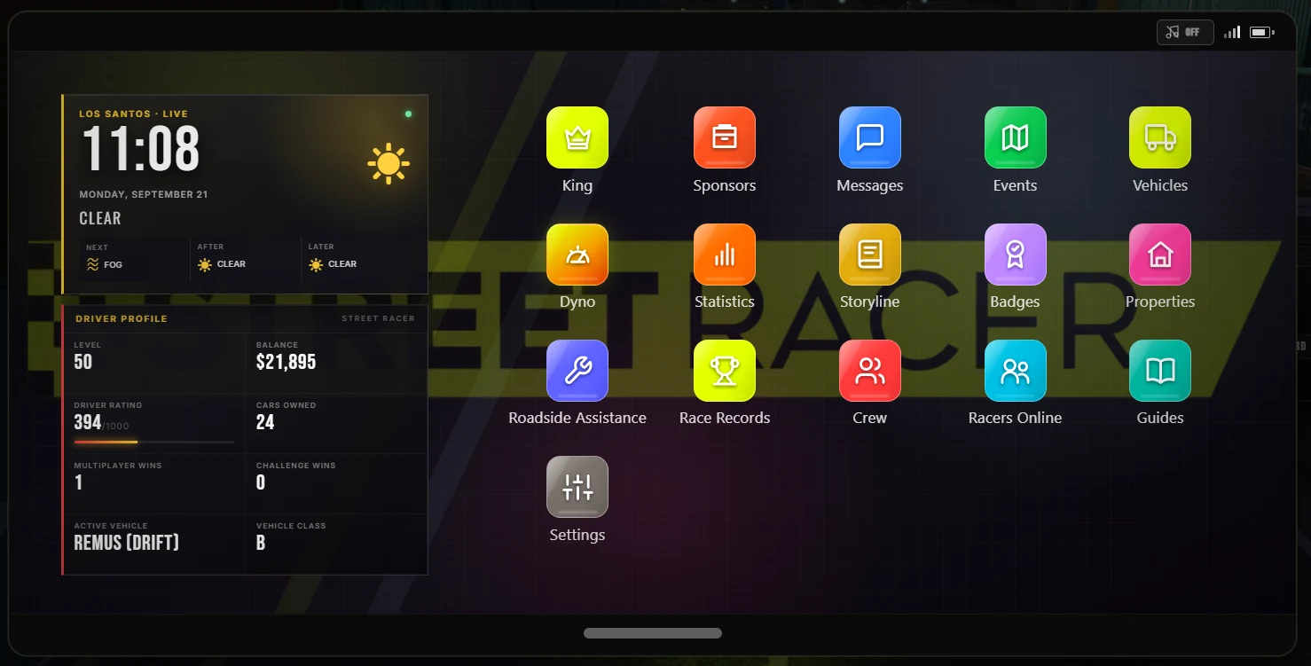
Task: Open the Statistics bar chart app
Action: click(725, 255)
